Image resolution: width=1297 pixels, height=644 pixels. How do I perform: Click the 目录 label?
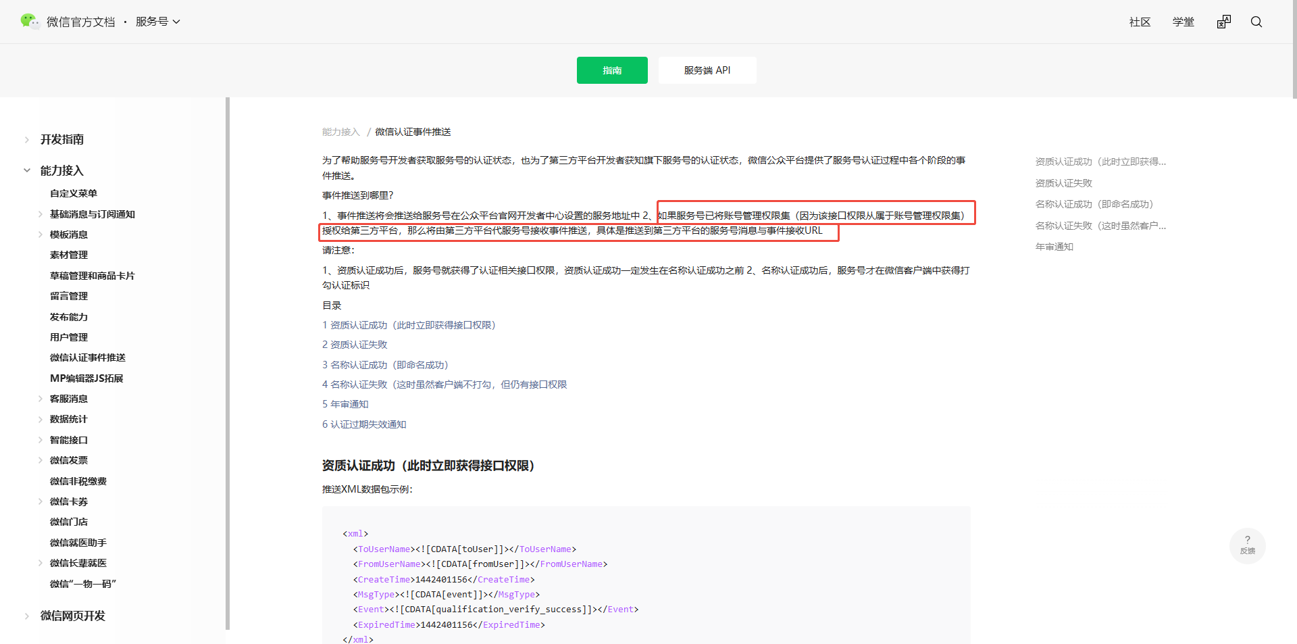[332, 305]
